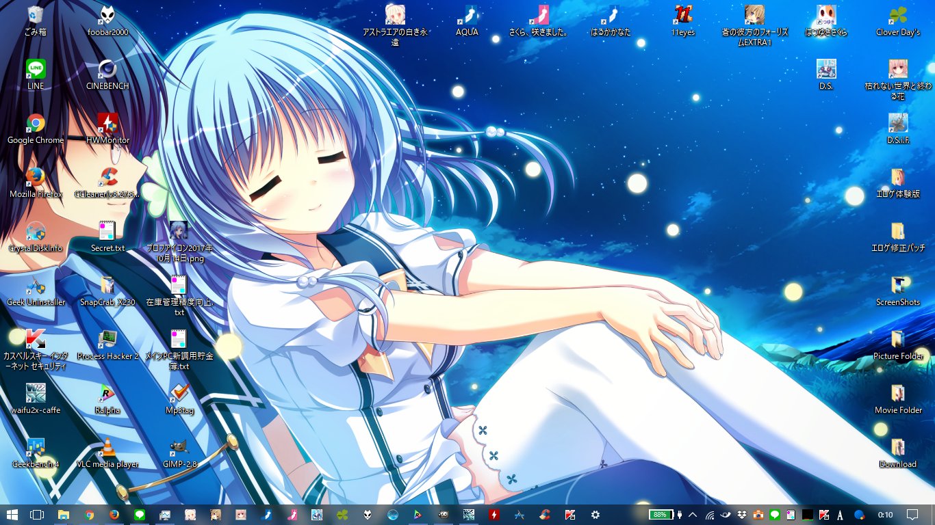Open the Windows Start menu
This screenshot has height=525, width=935.
click(x=12, y=514)
